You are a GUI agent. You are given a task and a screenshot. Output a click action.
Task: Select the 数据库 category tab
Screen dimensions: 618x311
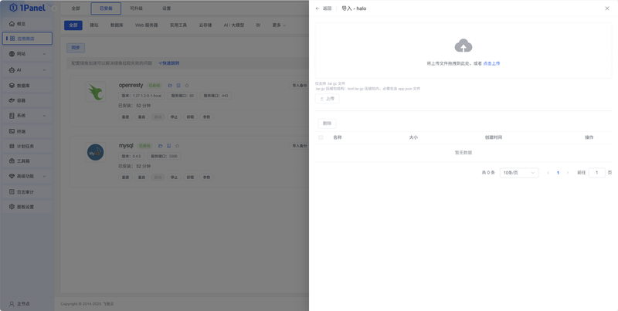pyautogui.click(x=117, y=25)
